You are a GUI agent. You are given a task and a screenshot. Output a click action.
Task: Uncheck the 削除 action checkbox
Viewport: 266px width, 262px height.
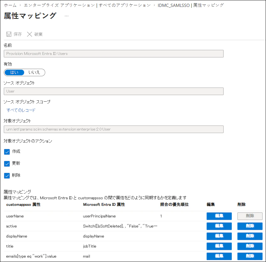[x=7, y=176]
